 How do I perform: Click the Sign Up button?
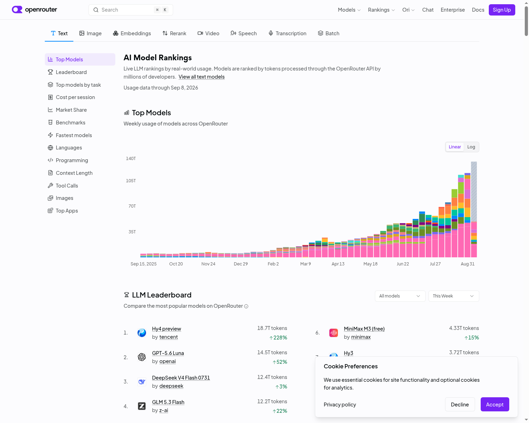(x=502, y=10)
